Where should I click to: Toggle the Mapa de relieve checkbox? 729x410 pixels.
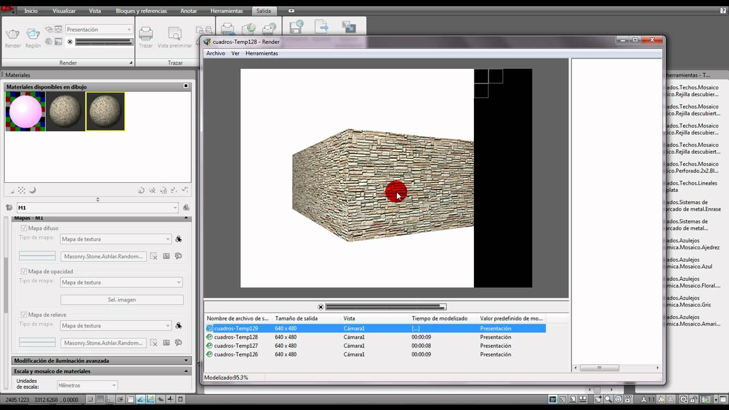click(x=24, y=315)
